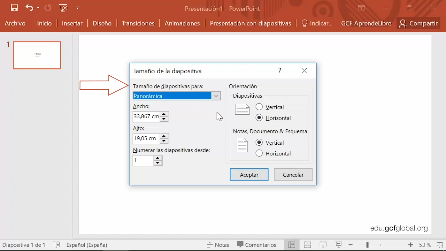The width and height of the screenshot is (446, 251).
Task: Close the Tamaño de la diapositiva dialog
Action: tap(304, 71)
